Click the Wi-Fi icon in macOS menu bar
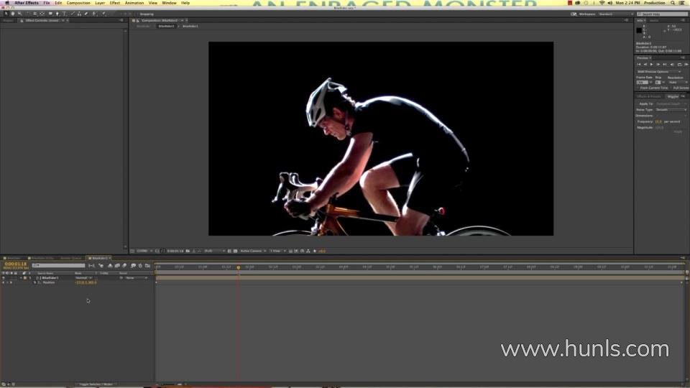Viewport: 690px width, 388px height. coord(602,3)
